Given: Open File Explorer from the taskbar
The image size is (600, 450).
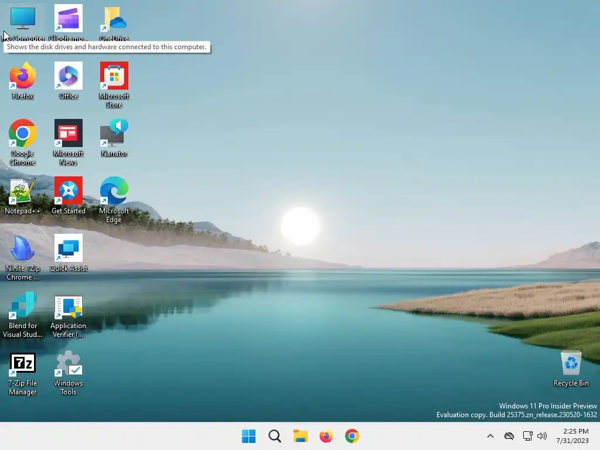Looking at the screenshot, I should (301, 436).
